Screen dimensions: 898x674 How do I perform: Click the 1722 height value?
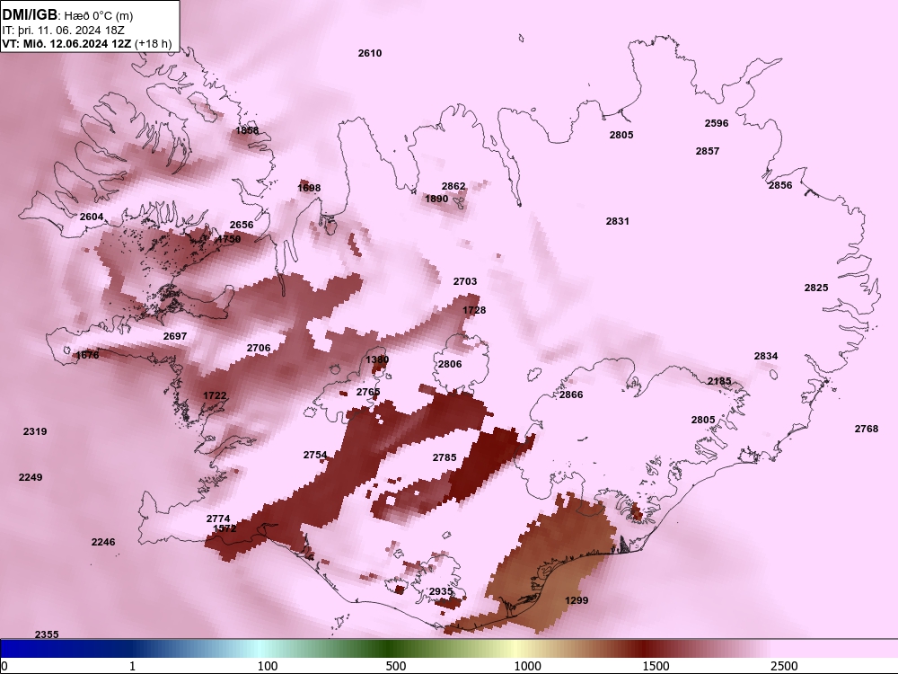(x=215, y=396)
